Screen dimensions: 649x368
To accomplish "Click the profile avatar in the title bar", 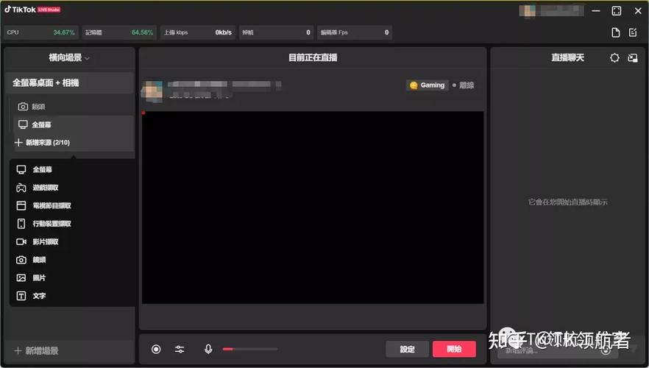I will [528, 11].
